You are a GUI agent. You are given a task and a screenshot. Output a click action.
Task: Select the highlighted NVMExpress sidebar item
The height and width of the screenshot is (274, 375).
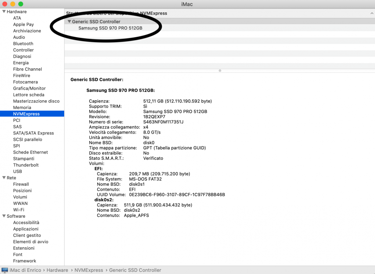click(32, 114)
